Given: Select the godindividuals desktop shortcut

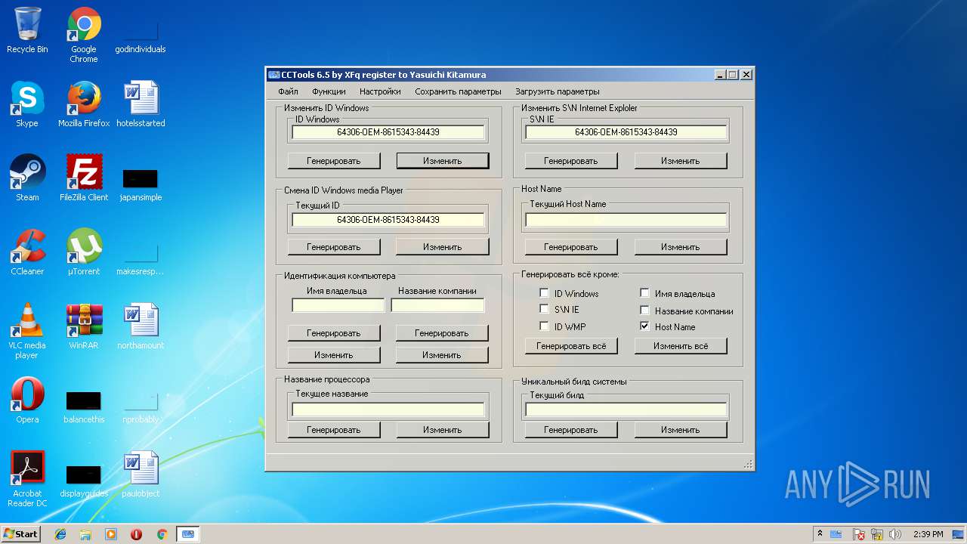Looking at the screenshot, I should 141,35.
